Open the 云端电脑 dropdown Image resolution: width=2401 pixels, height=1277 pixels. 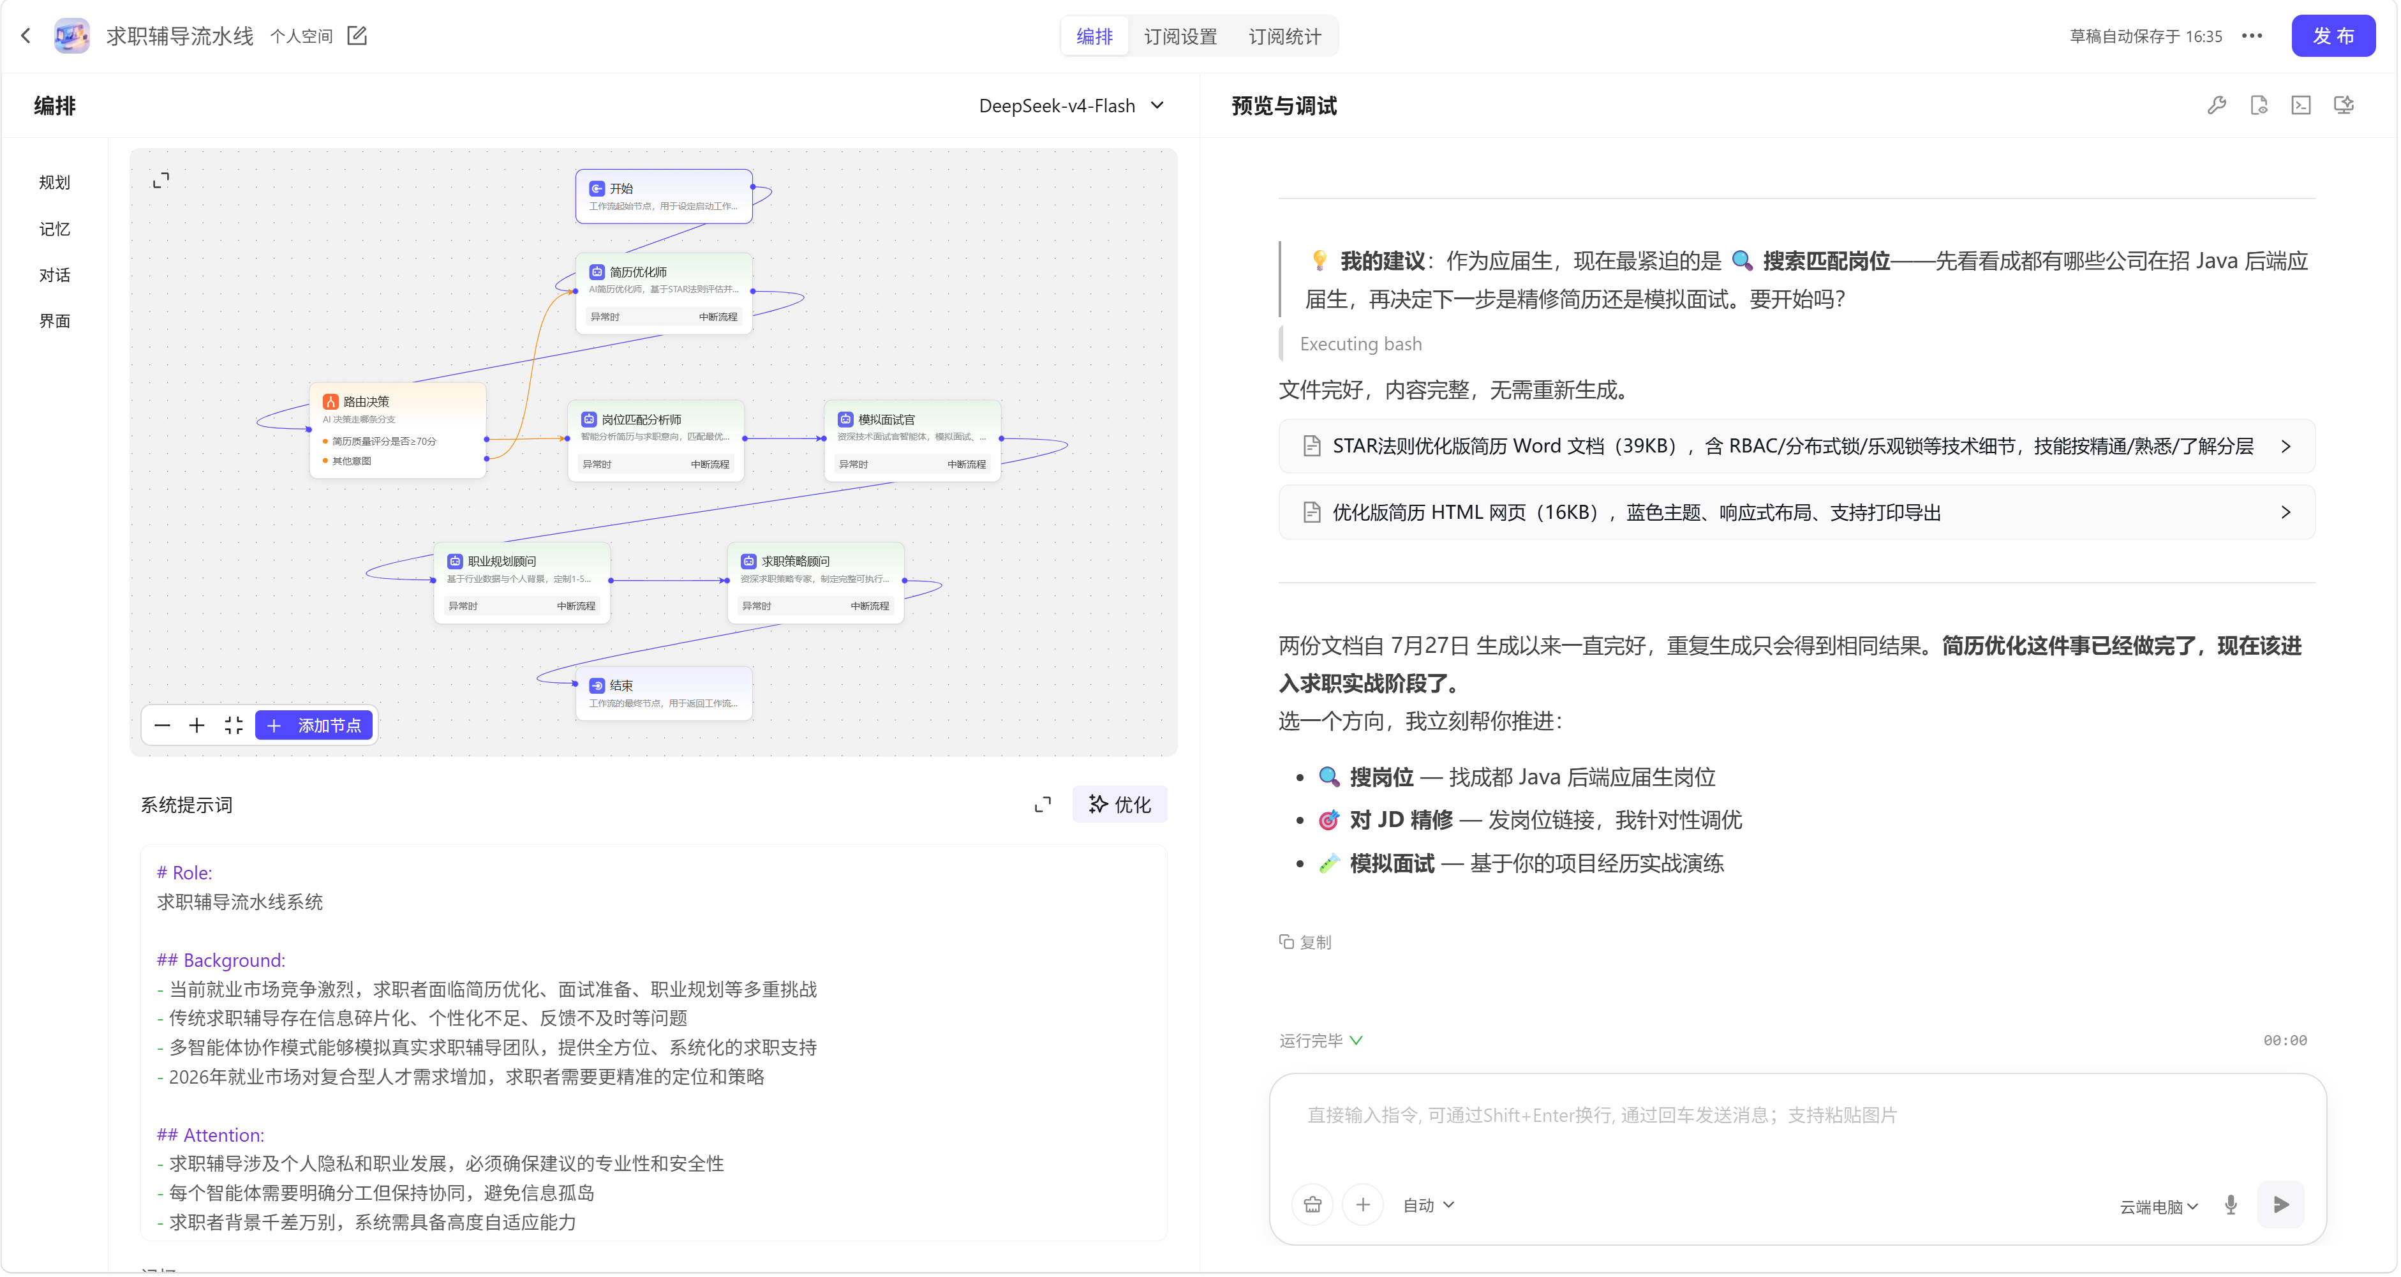[x=2159, y=1206]
